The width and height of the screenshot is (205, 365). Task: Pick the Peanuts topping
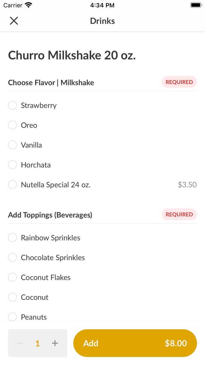[12, 317]
